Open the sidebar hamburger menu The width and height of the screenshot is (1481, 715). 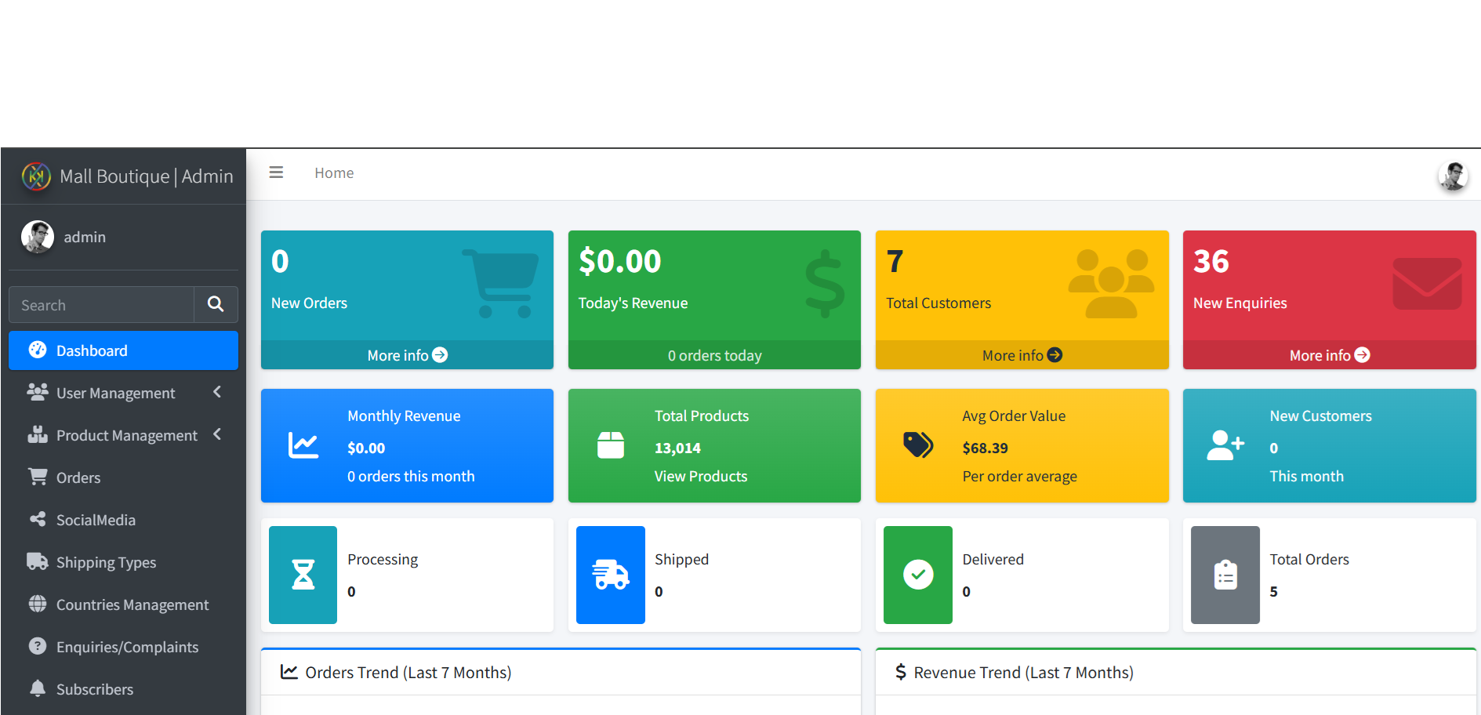pos(276,172)
